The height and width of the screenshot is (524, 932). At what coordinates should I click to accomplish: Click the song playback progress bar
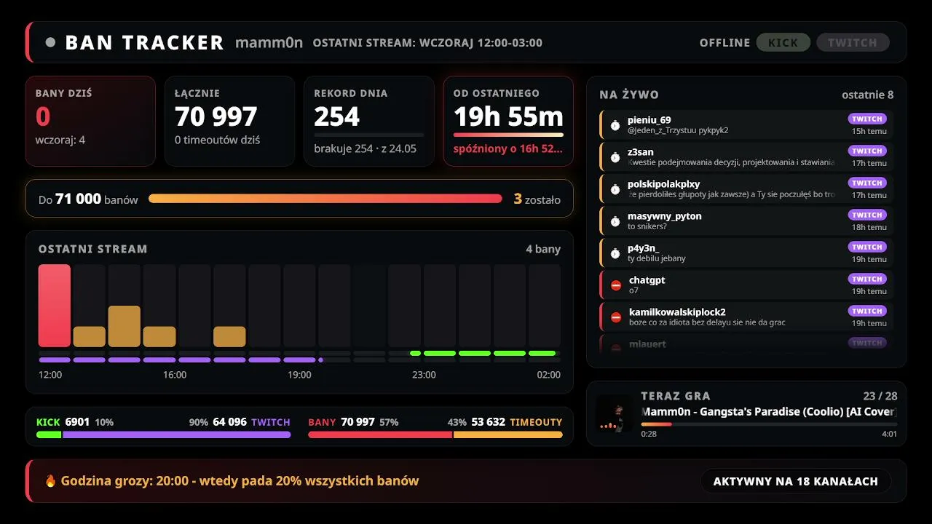(x=769, y=424)
